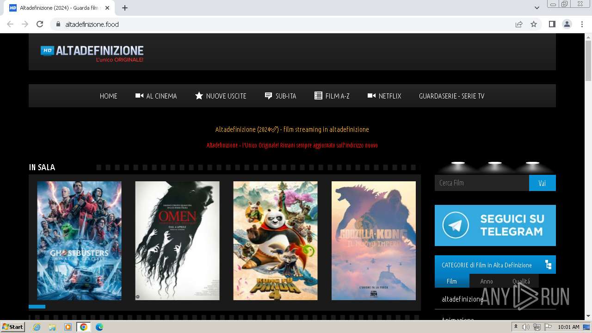Image resolution: width=592 pixels, height=333 pixels.
Task: Switch to Chrome on the taskbar
Action: coord(84,327)
